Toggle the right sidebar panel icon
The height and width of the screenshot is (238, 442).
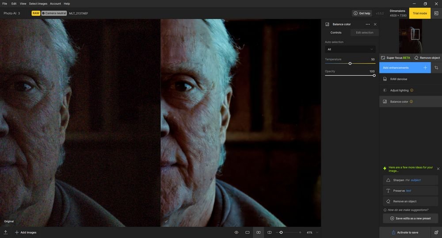[436, 13]
